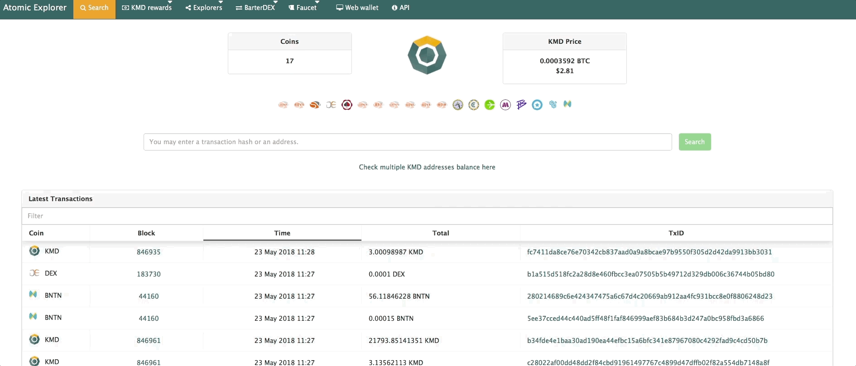This screenshot has height=366, width=856.
Task: Select the HODL coin icon
Action: click(410, 105)
